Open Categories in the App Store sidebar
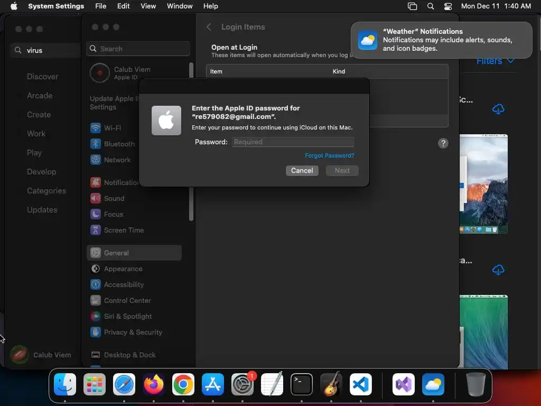 tap(46, 191)
